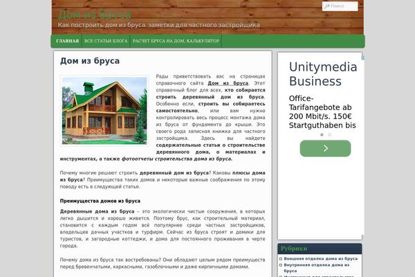415x277 pixels.
Task: Click the «Рубрики» sidebar heading
Action: pyautogui.click(x=294, y=249)
